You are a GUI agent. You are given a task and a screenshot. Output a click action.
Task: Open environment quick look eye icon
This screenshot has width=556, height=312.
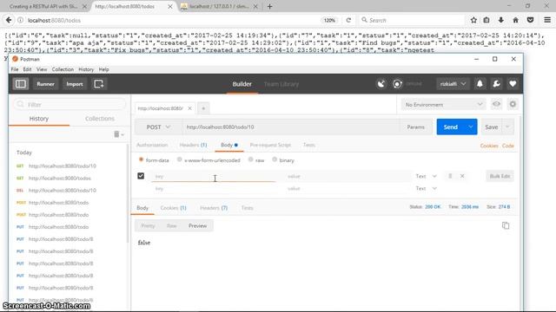click(496, 104)
